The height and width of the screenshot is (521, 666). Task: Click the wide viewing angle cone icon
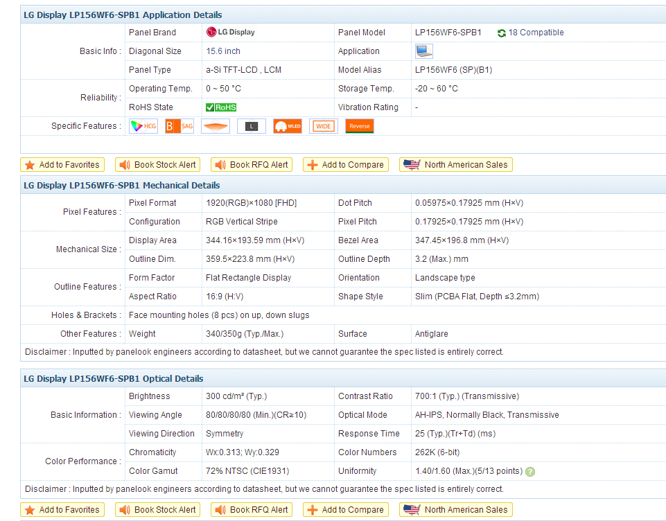pos(216,126)
